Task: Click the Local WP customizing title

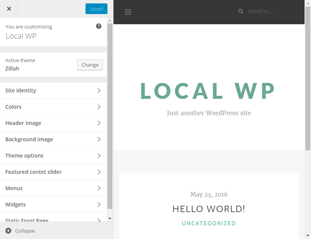Action: tap(21, 36)
